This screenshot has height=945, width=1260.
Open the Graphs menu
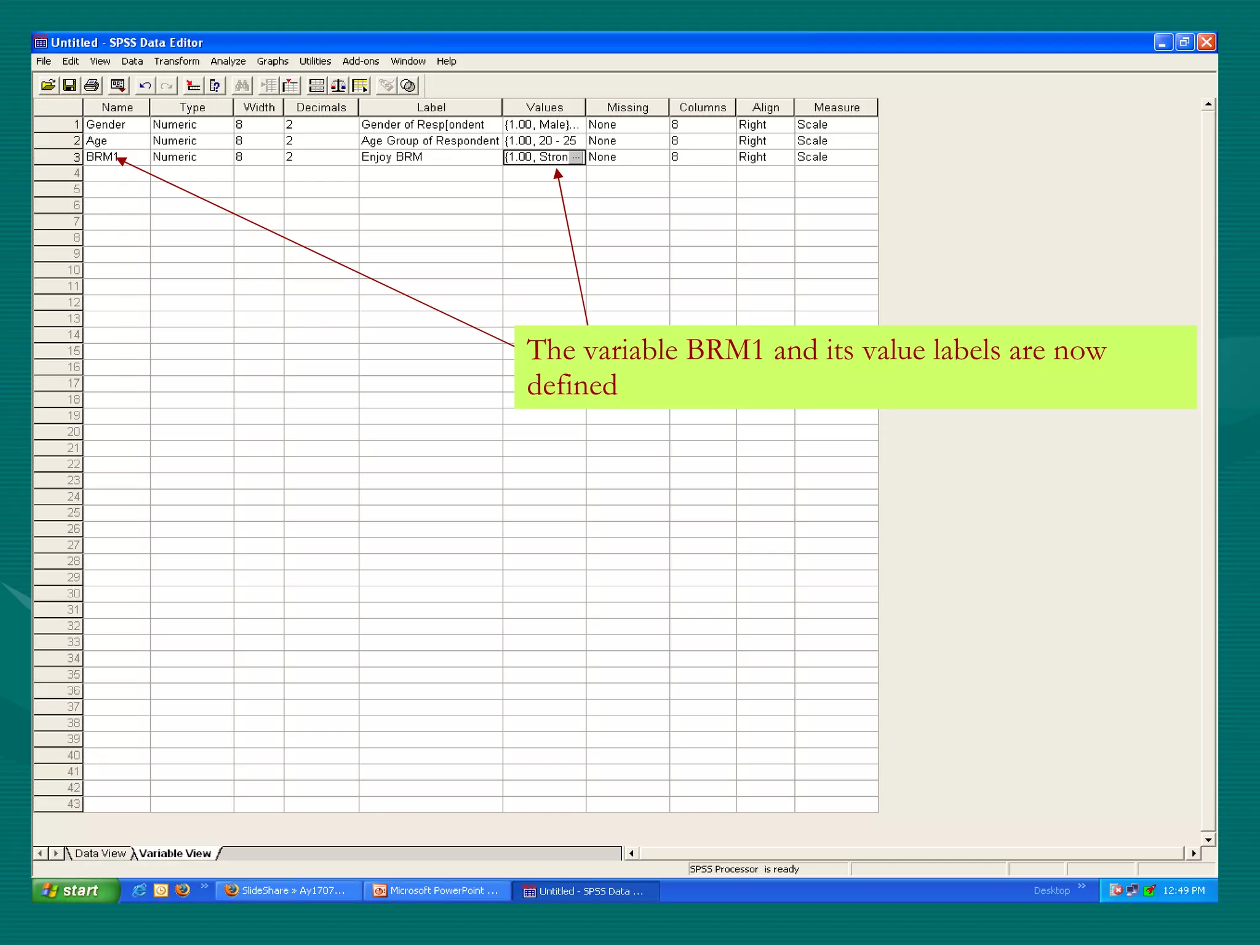point(273,61)
